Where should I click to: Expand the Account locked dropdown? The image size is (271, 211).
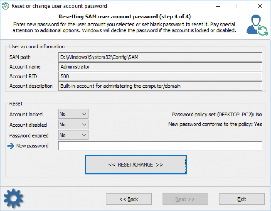[73, 114]
